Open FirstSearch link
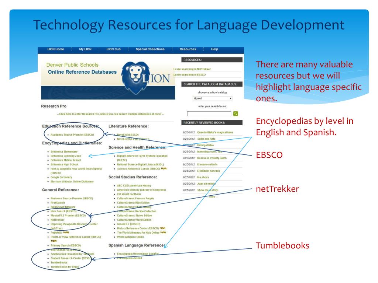This screenshot has height=283, width=378. 58,203
